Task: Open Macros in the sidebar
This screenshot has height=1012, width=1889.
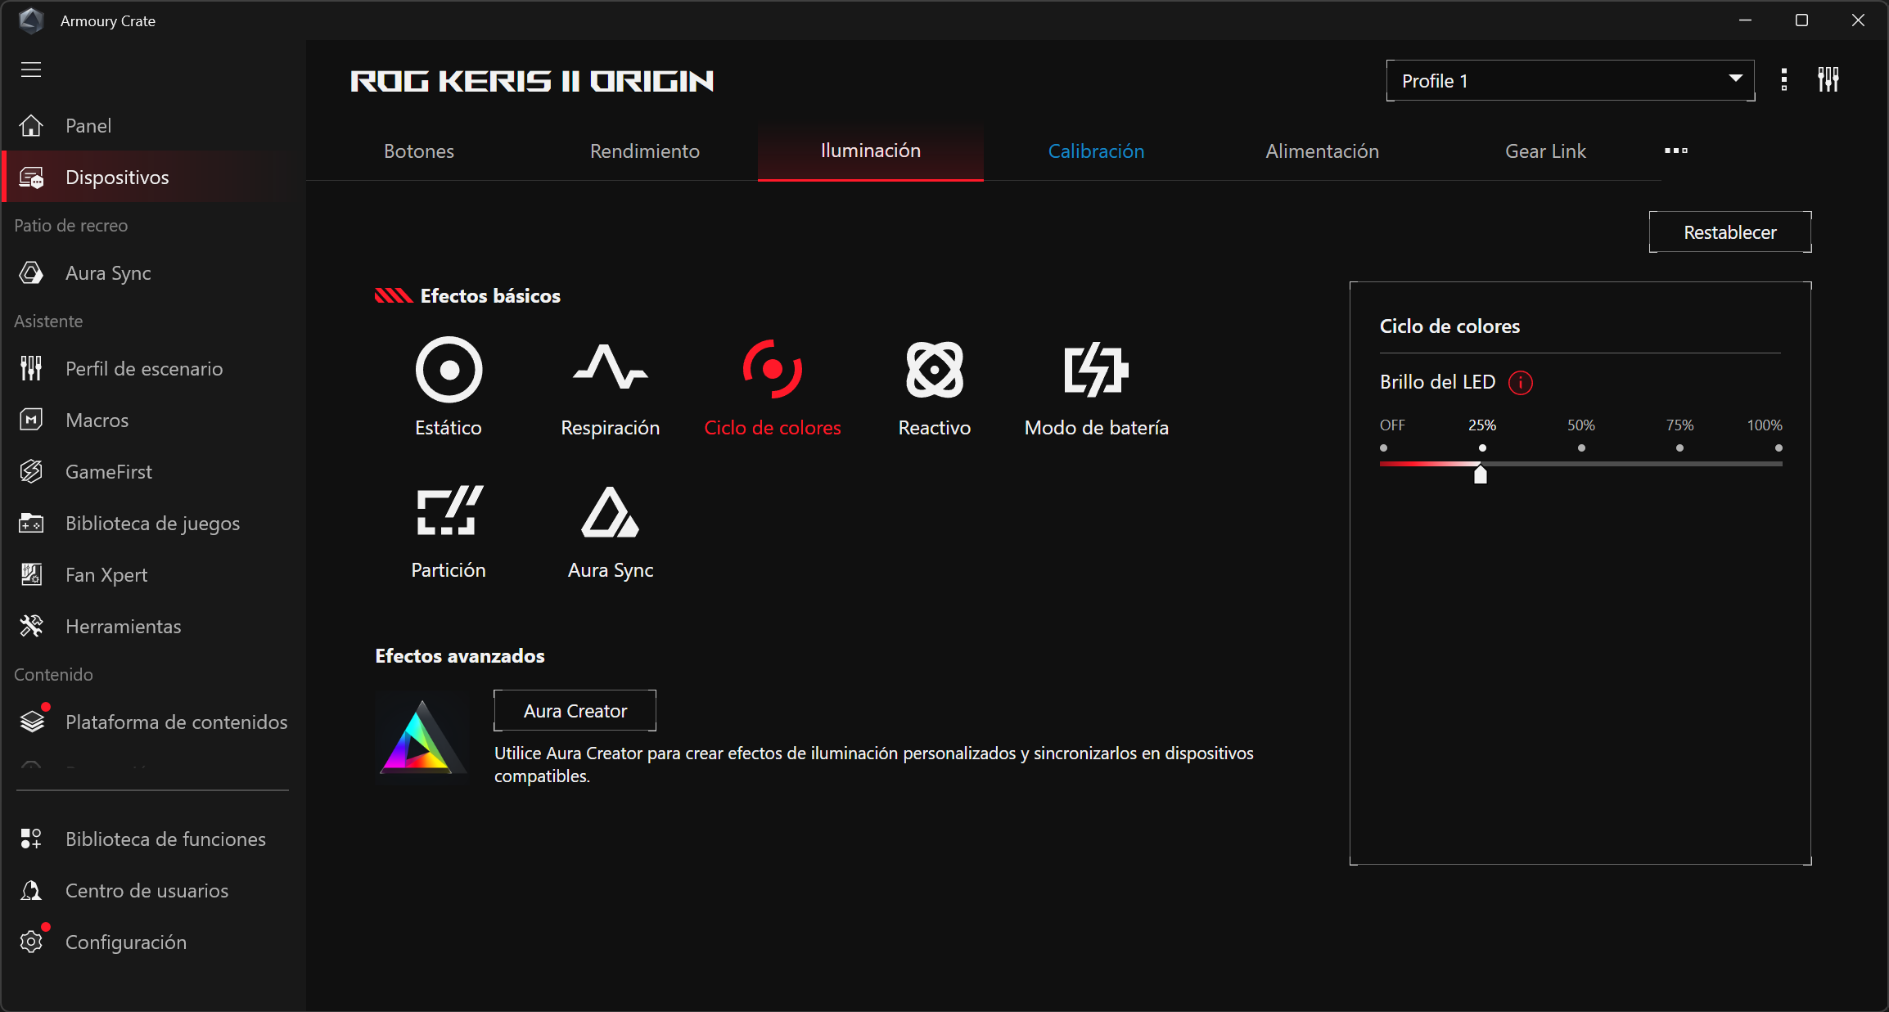Action: [153, 421]
